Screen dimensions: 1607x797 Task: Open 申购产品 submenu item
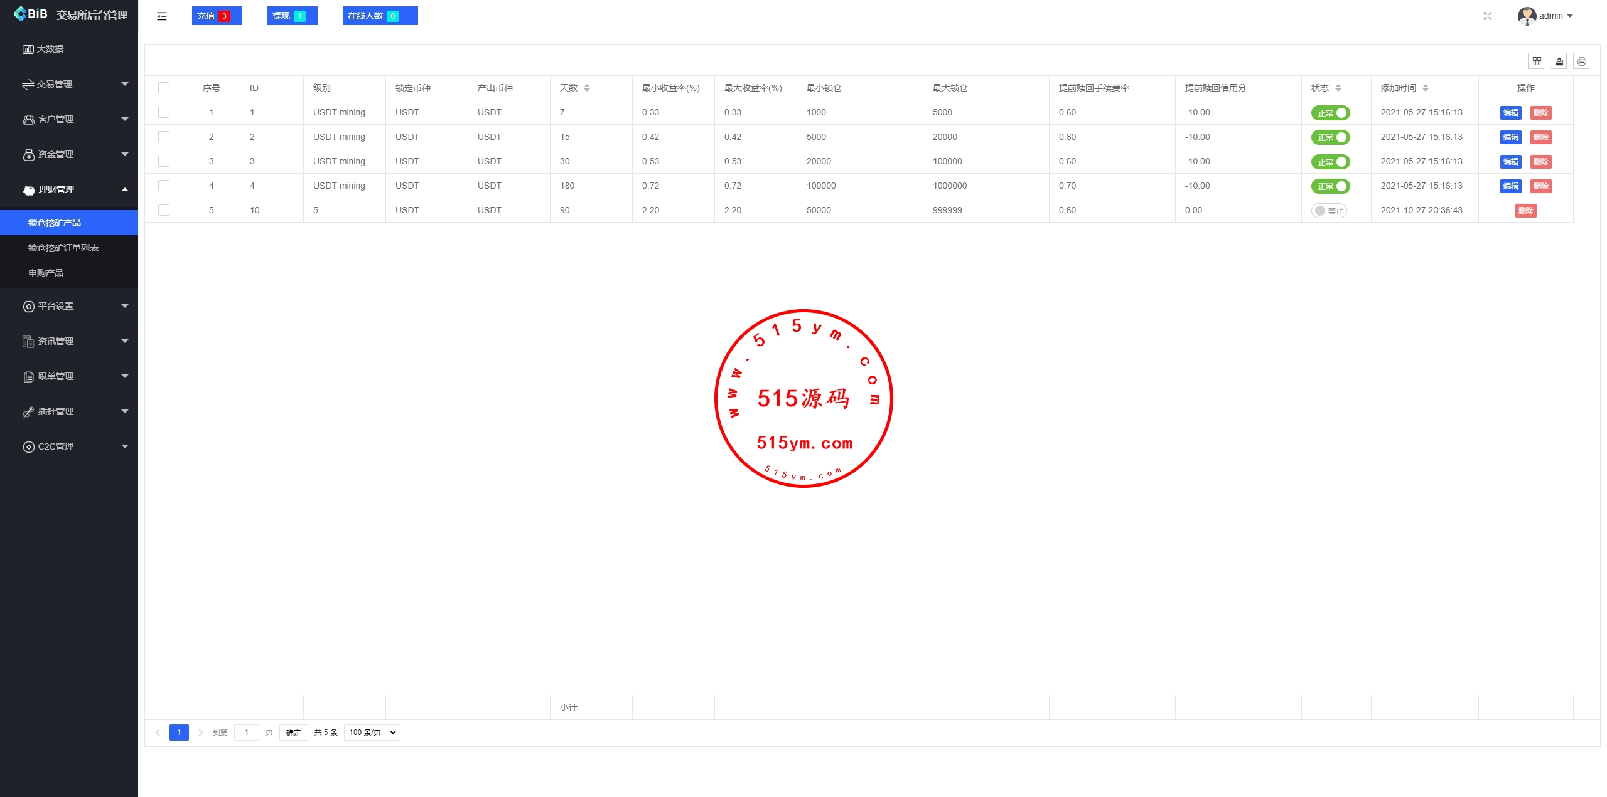pos(46,273)
